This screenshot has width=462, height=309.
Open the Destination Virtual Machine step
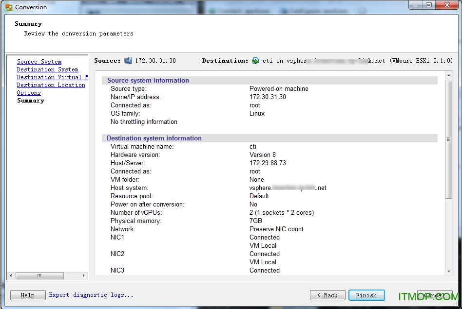pyautogui.click(x=52, y=77)
